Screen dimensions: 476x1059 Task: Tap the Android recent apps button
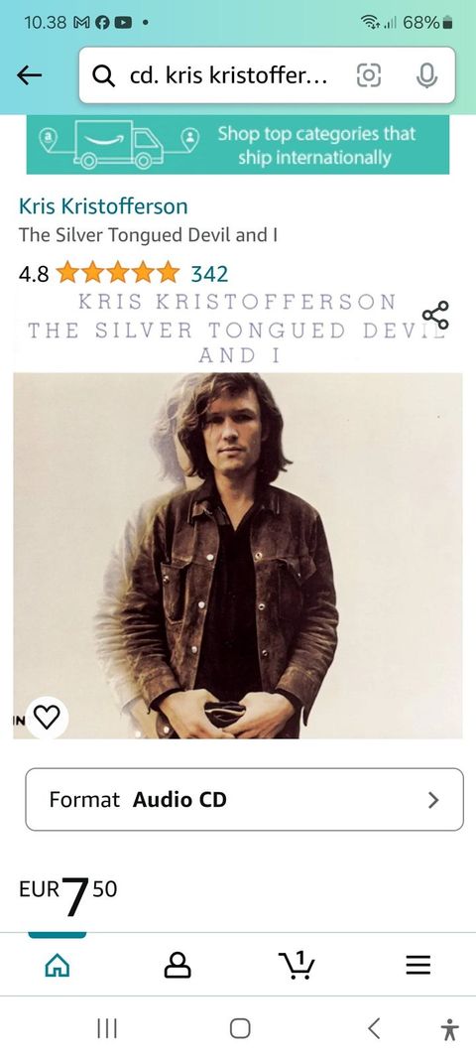coord(107,1028)
